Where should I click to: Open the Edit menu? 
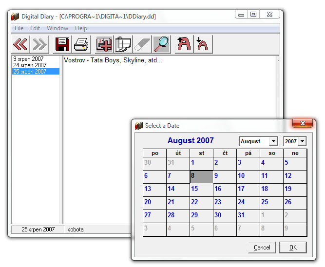tap(35, 28)
